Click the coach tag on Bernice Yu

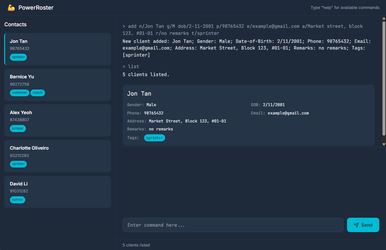(38, 93)
